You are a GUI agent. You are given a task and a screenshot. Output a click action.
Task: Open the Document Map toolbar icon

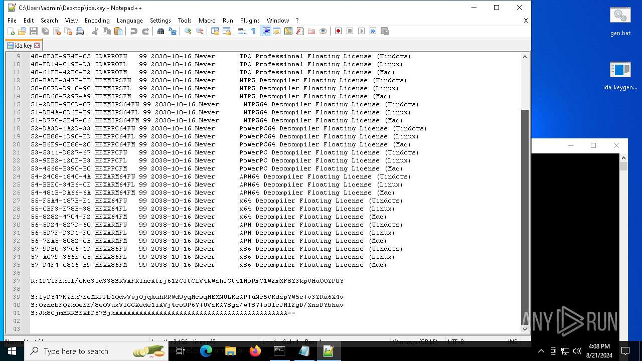coord(288,31)
